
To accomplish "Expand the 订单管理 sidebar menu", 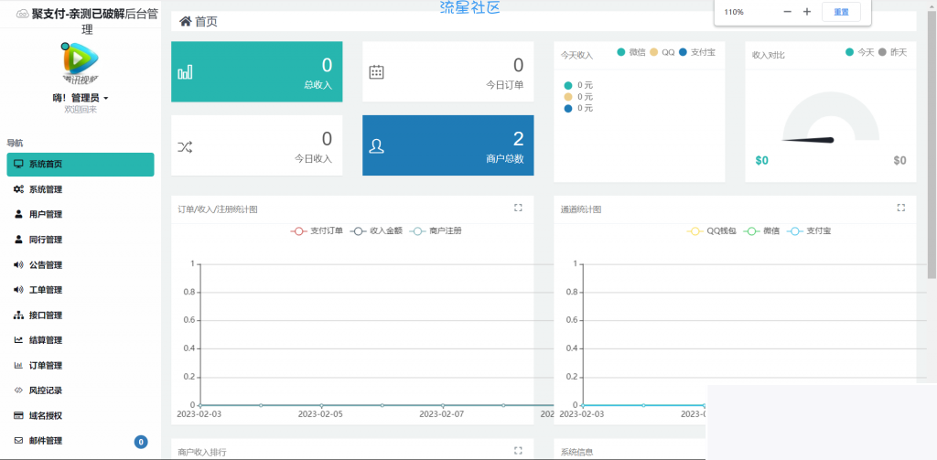I will click(x=46, y=366).
